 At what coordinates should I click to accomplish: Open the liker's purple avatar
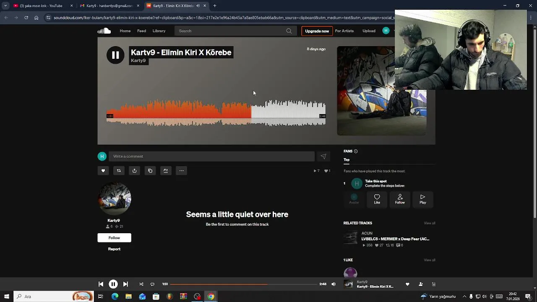(x=350, y=273)
